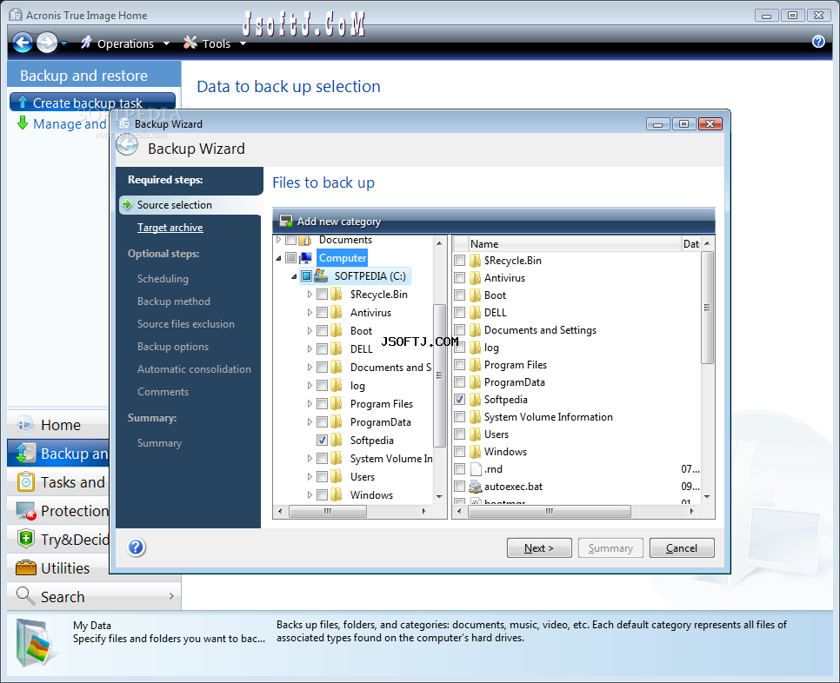The height and width of the screenshot is (683, 840).
Task: Click the autoexec.bat file icon
Action: pos(475,487)
